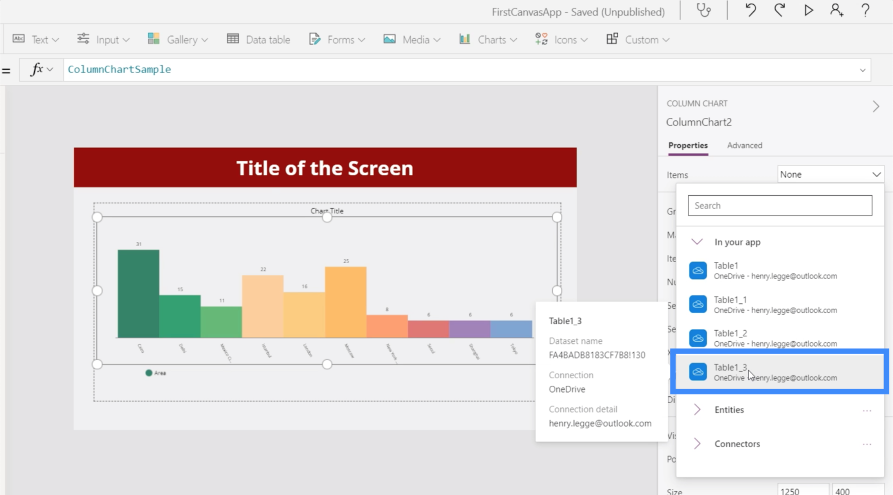This screenshot has width=893, height=495.
Task: Click the light orange bar labeled 22
Action: [x=263, y=306]
